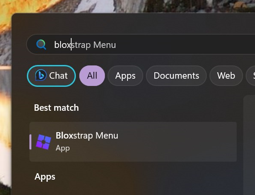Click the purple selection bar beside Bloxstrap result
Viewport: 255px width, 195px height.
click(30, 142)
